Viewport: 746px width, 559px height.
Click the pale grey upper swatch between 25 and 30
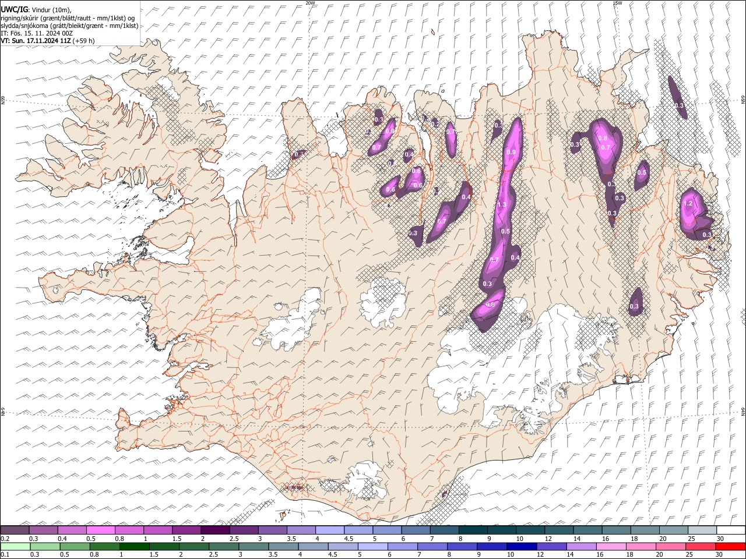702,530
